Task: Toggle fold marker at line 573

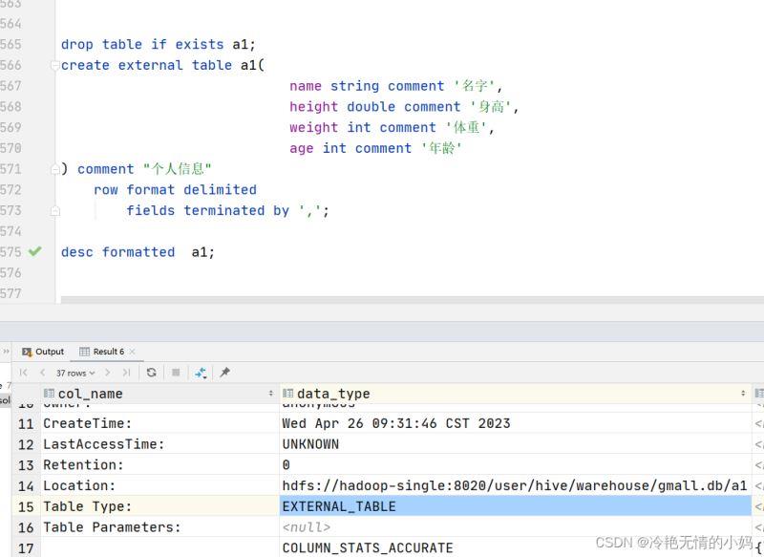Action: tap(55, 210)
